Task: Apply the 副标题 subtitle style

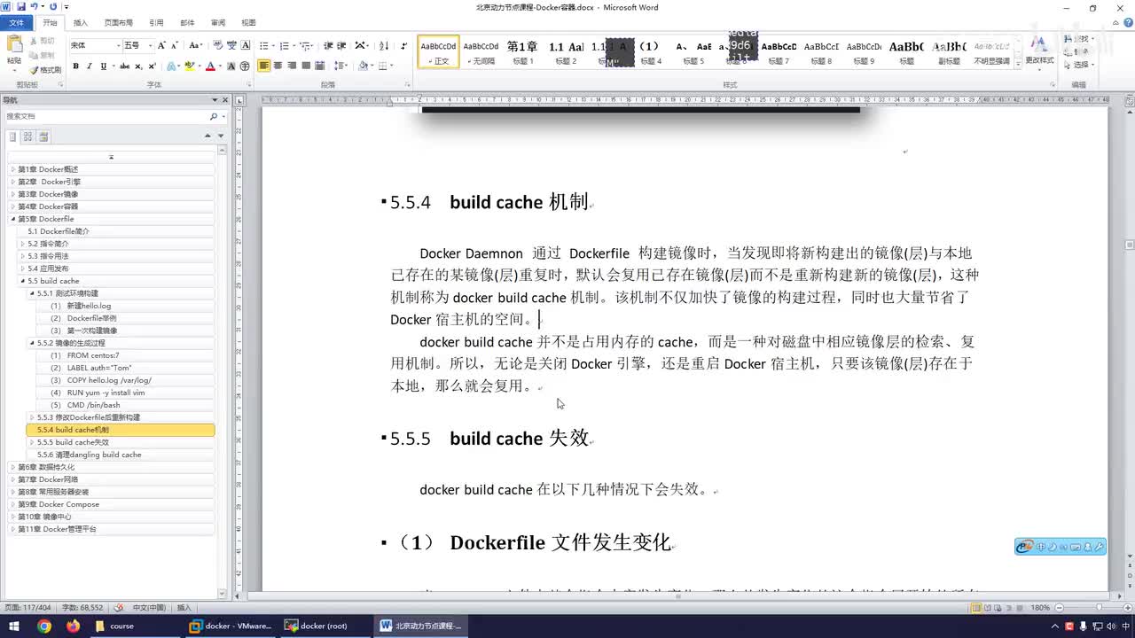Action: 950,52
